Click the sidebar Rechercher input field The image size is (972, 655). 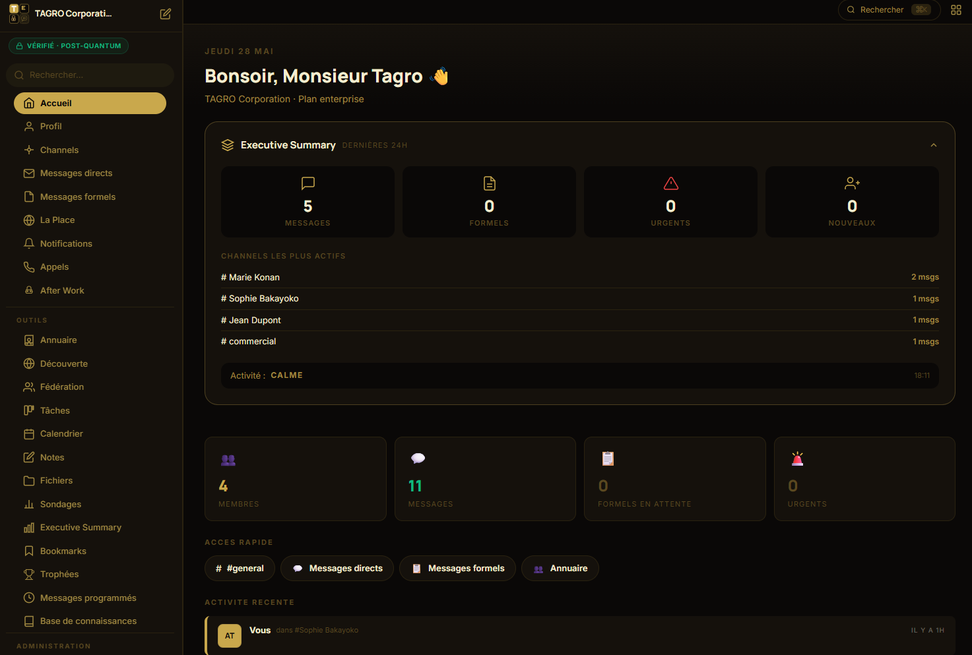tap(90, 75)
